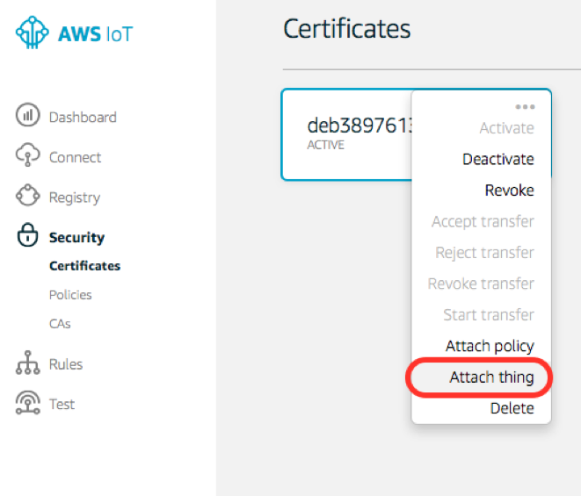Select Attach thing from context menu
This screenshot has width=581, height=496.
tap(491, 377)
